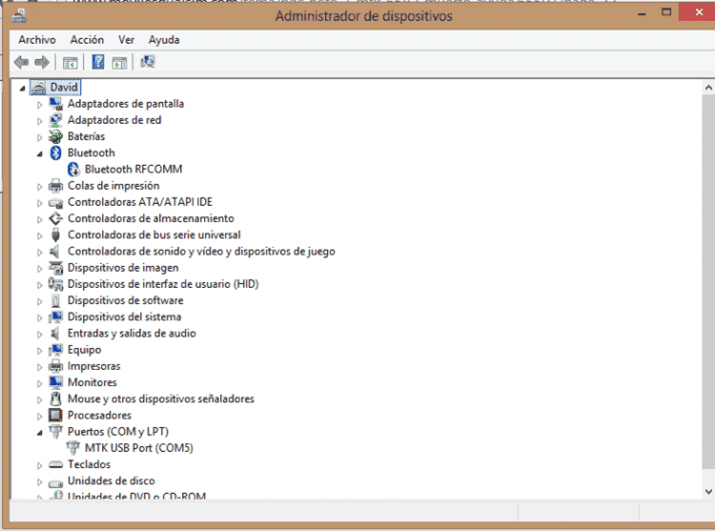Click the Dispositivos de software icon
The image size is (715, 531).
(55, 301)
